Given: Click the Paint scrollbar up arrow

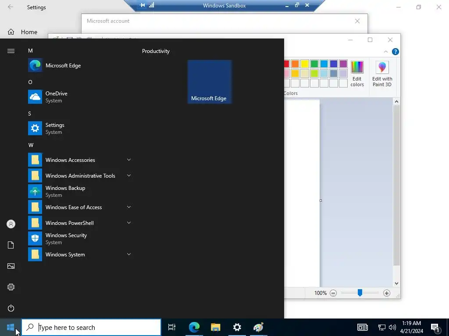Looking at the screenshot, I should click(x=396, y=101).
